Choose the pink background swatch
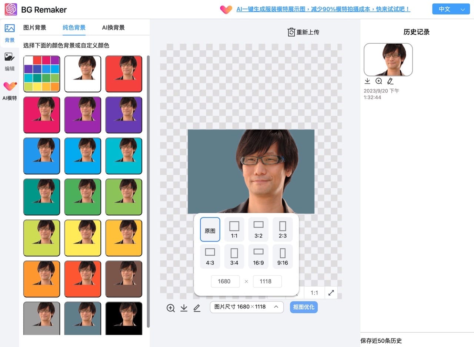 pyautogui.click(x=42, y=115)
